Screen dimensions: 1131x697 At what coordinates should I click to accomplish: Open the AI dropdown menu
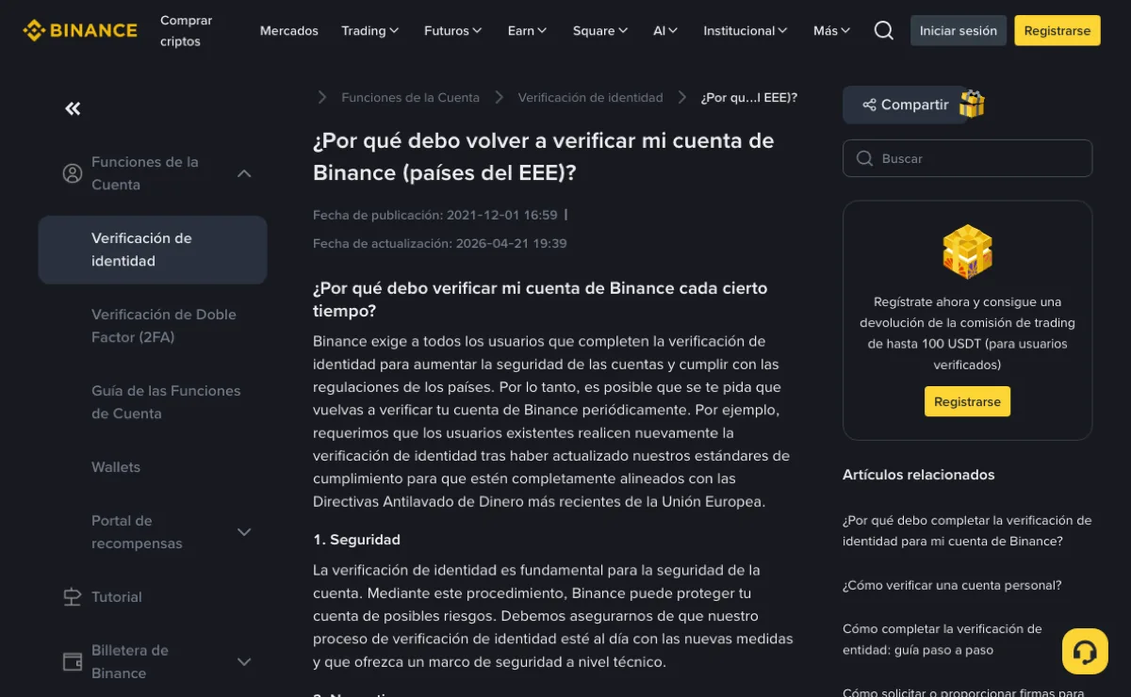pyautogui.click(x=665, y=30)
